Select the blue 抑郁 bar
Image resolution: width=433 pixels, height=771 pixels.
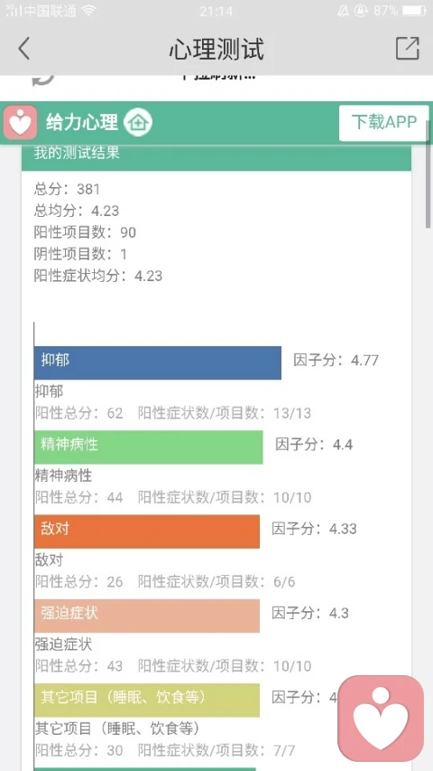158,362
